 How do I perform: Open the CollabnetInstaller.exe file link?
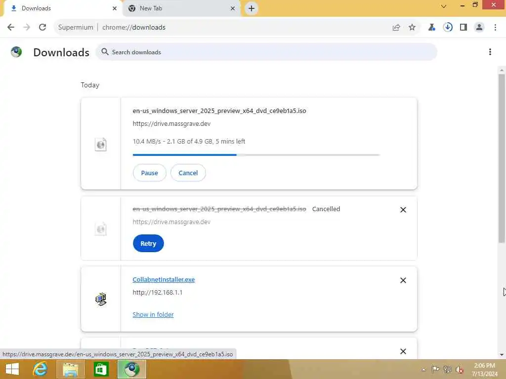(x=164, y=279)
